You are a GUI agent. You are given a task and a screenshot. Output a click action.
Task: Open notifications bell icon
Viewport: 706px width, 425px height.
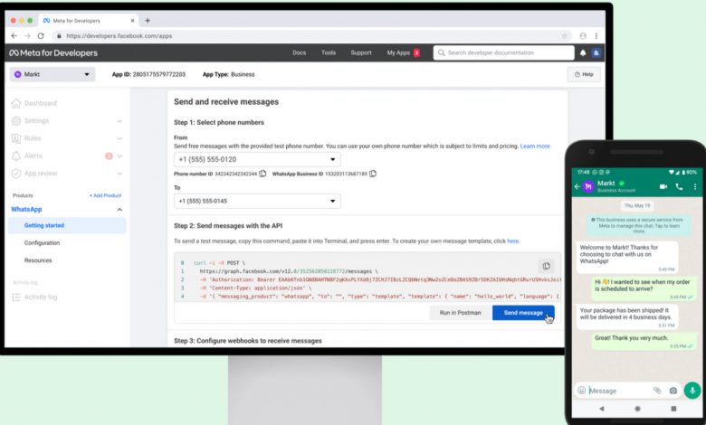tap(583, 53)
